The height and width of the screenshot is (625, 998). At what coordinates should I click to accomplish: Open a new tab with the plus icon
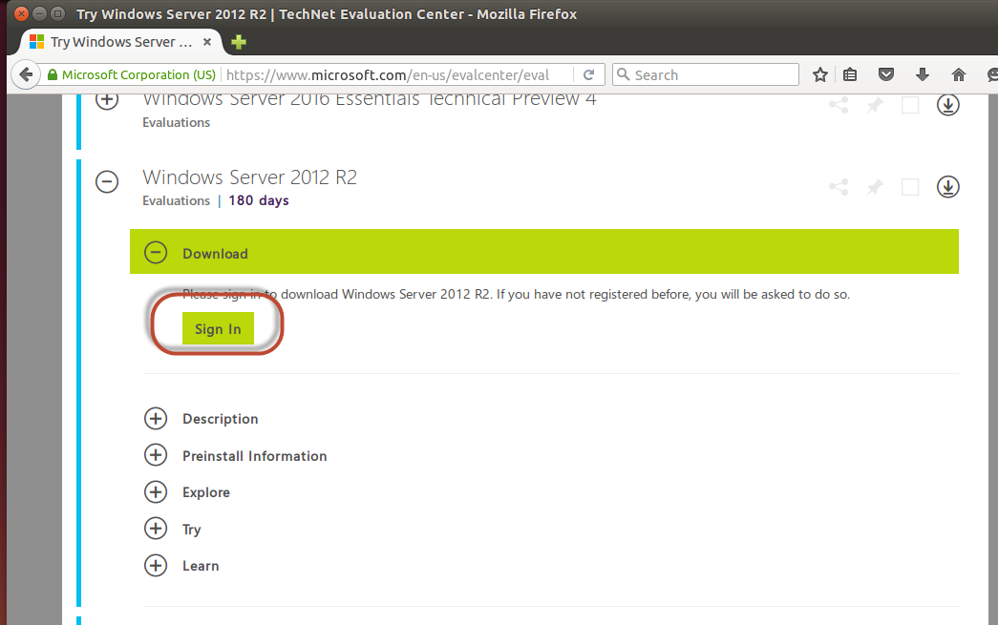coord(239,42)
